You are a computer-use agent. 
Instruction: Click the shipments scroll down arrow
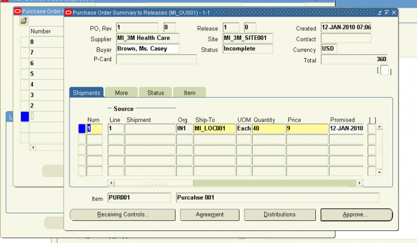[380, 172]
